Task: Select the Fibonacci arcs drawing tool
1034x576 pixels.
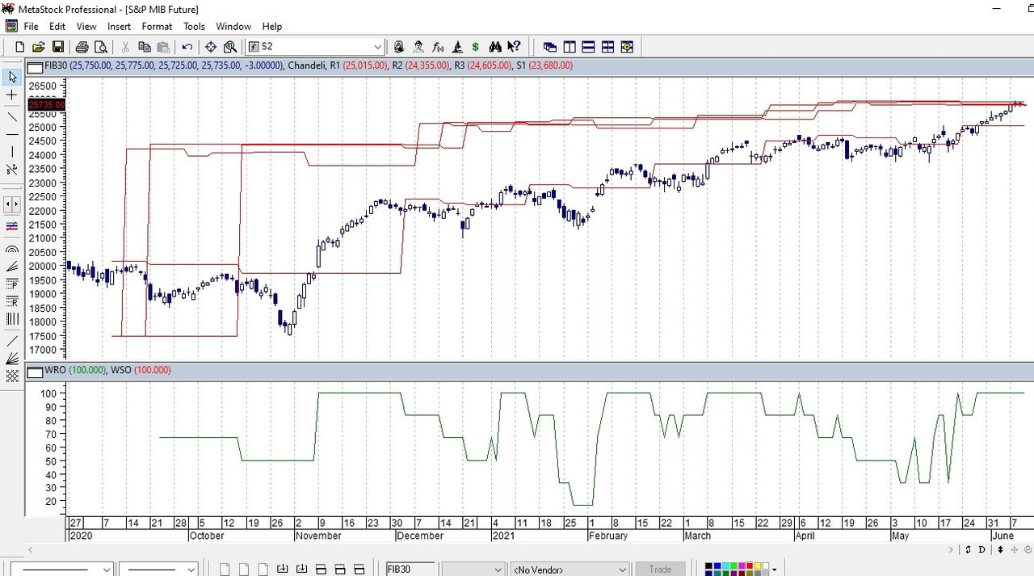Action: click(12, 250)
